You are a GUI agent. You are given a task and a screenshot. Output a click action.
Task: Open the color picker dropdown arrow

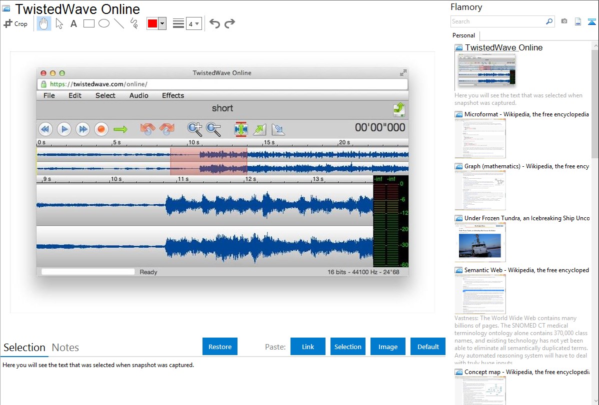162,23
